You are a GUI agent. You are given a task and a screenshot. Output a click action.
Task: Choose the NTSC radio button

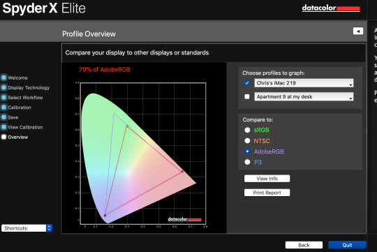click(x=247, y=141)
